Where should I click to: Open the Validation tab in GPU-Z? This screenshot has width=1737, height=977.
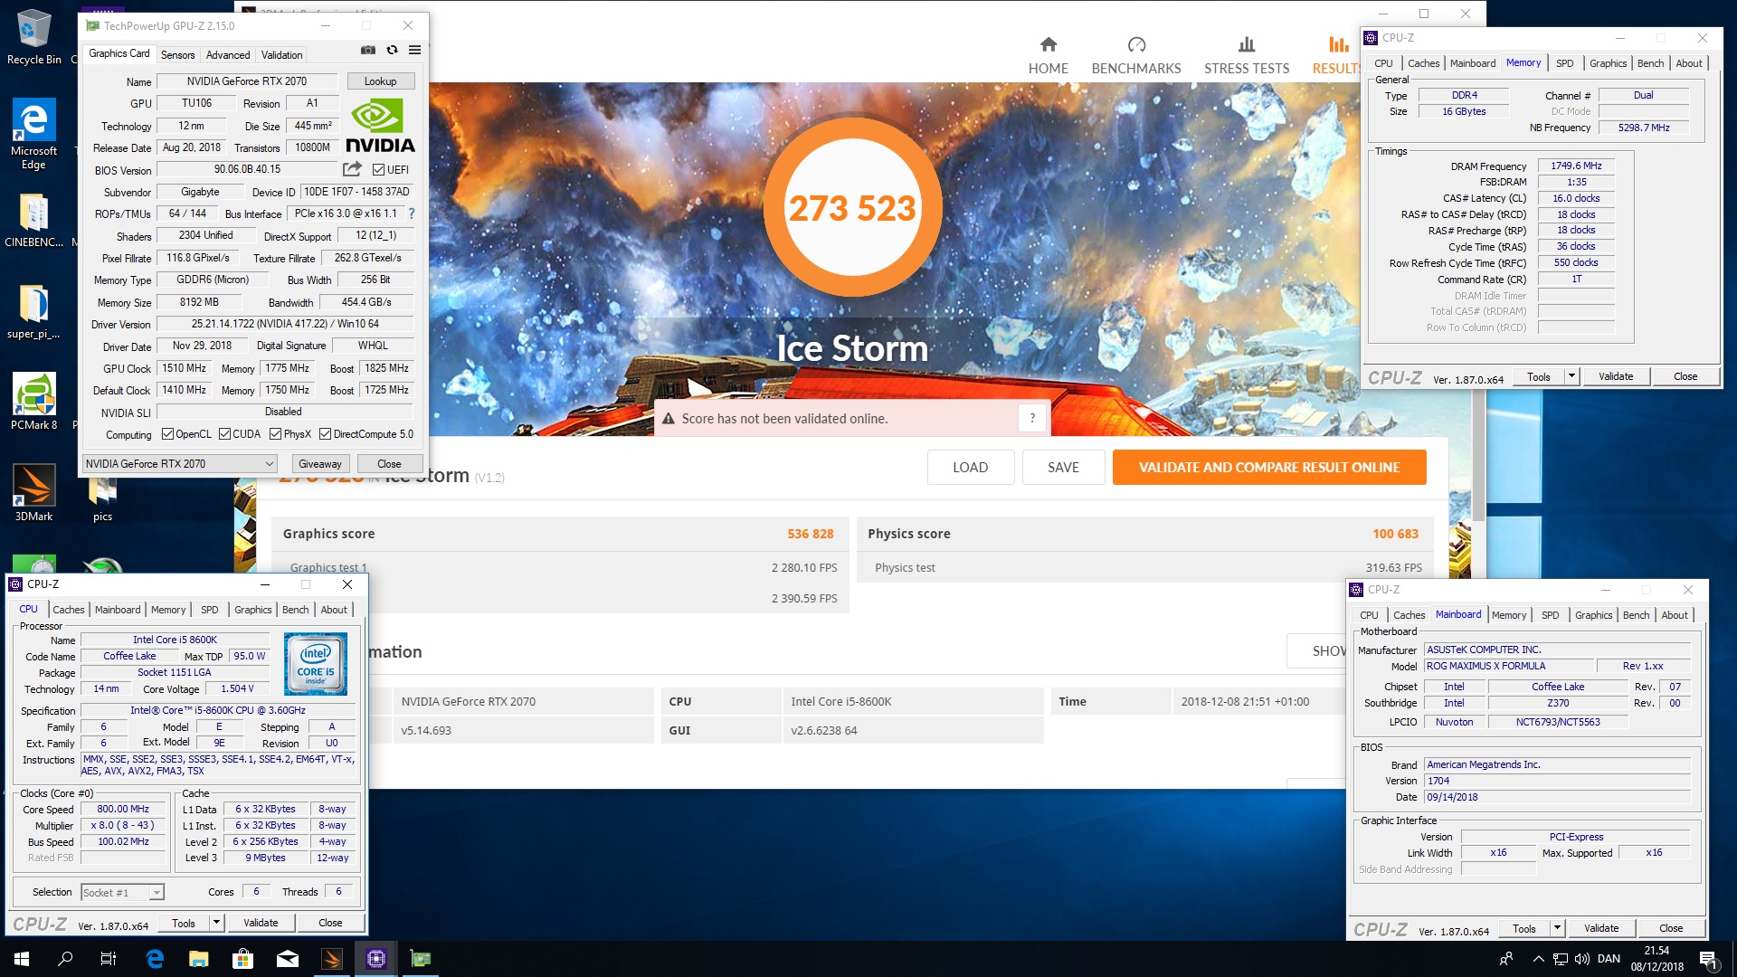pos(282,55)
